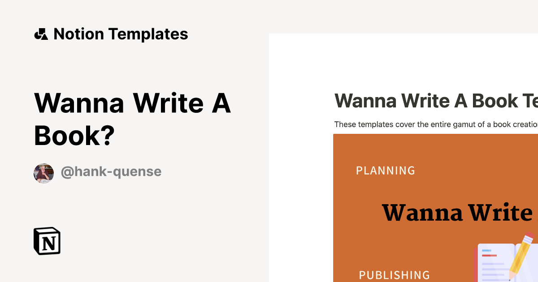This screenshot has width=538, height=282.
Task: Click the Notion Templates shapes icon
Action: pos(41,34)
